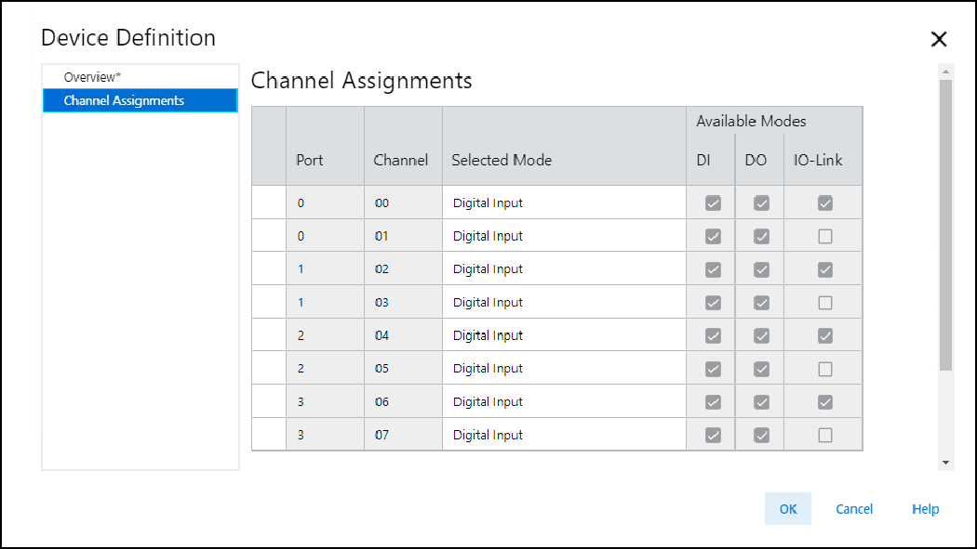Viewport: 977px width, 549px height.
Task: Toggle IO-Link checkbox for channel 04
Action: pos(824,336)
